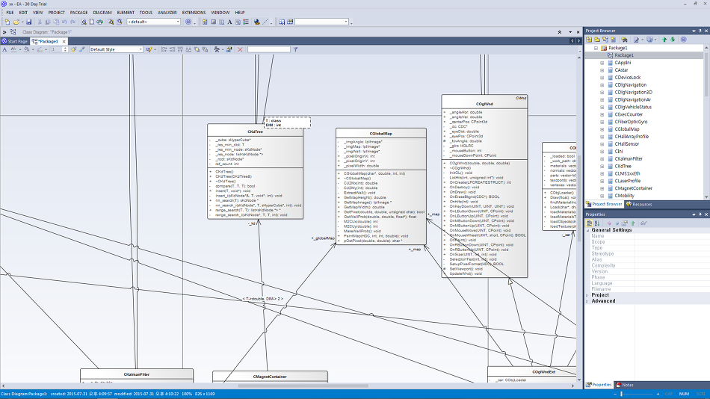Viewport: 710px width, 399px height.
Task: Click the Print icon in main toolbar
Action: pos(100,22)
